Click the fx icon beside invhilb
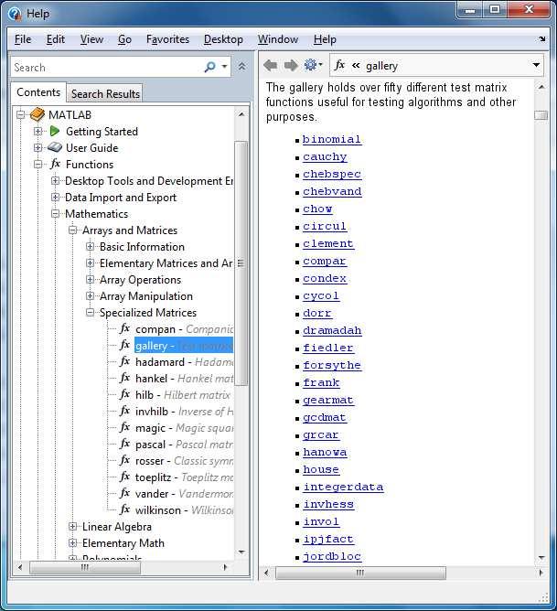Screen dimensions: 557x611 124,411
